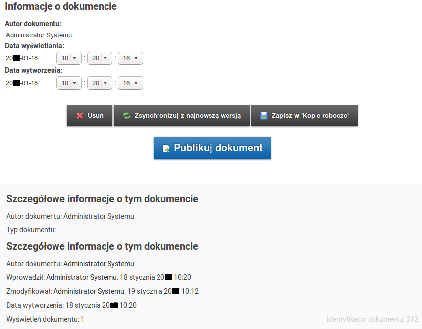Click the Wyświetleń dokumentu: 1 line
Screen dimensions: 422x329
click(46, 319)
